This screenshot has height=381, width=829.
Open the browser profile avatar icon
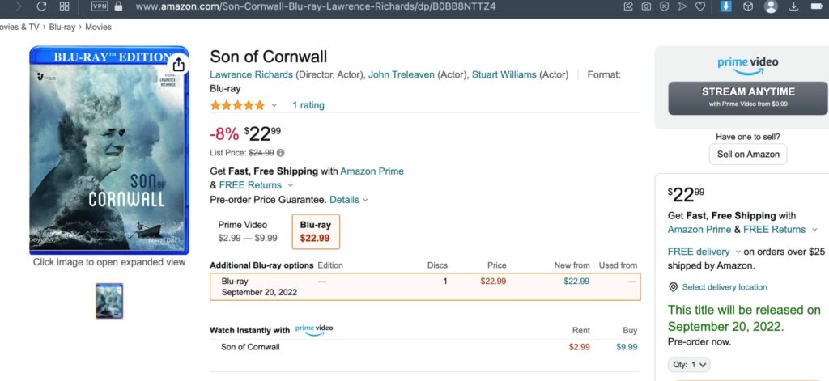coord(771,6)
